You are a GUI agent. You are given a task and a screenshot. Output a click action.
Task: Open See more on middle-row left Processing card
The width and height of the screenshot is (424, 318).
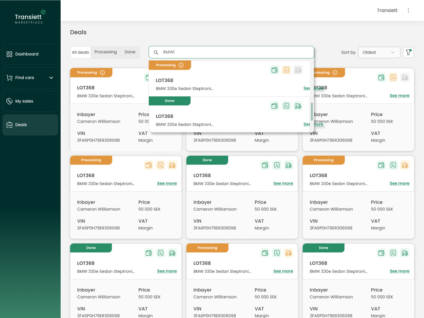coord(167,183)
